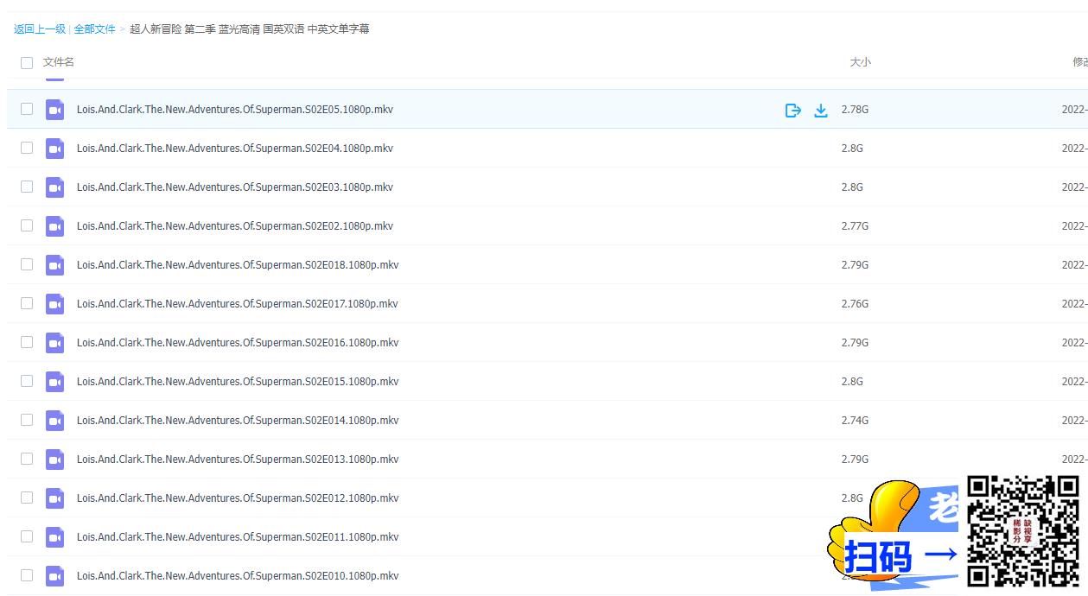The width and height of the screenshot is (1088, 596).
Task: Open Lois.And.Clark S02E013.1080p.mkv file name
Action: pyautogui.click(x=238, y=460)
